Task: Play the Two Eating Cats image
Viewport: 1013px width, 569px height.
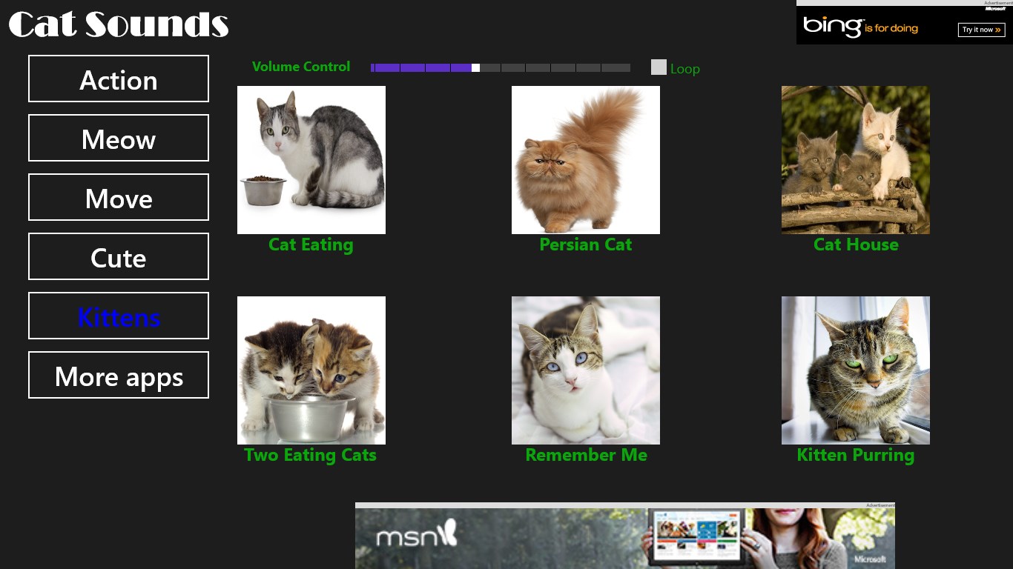Action: 311,370
